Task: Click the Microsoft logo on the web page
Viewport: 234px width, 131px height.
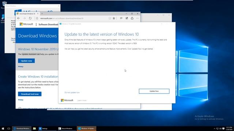Action: pos(26,24)
